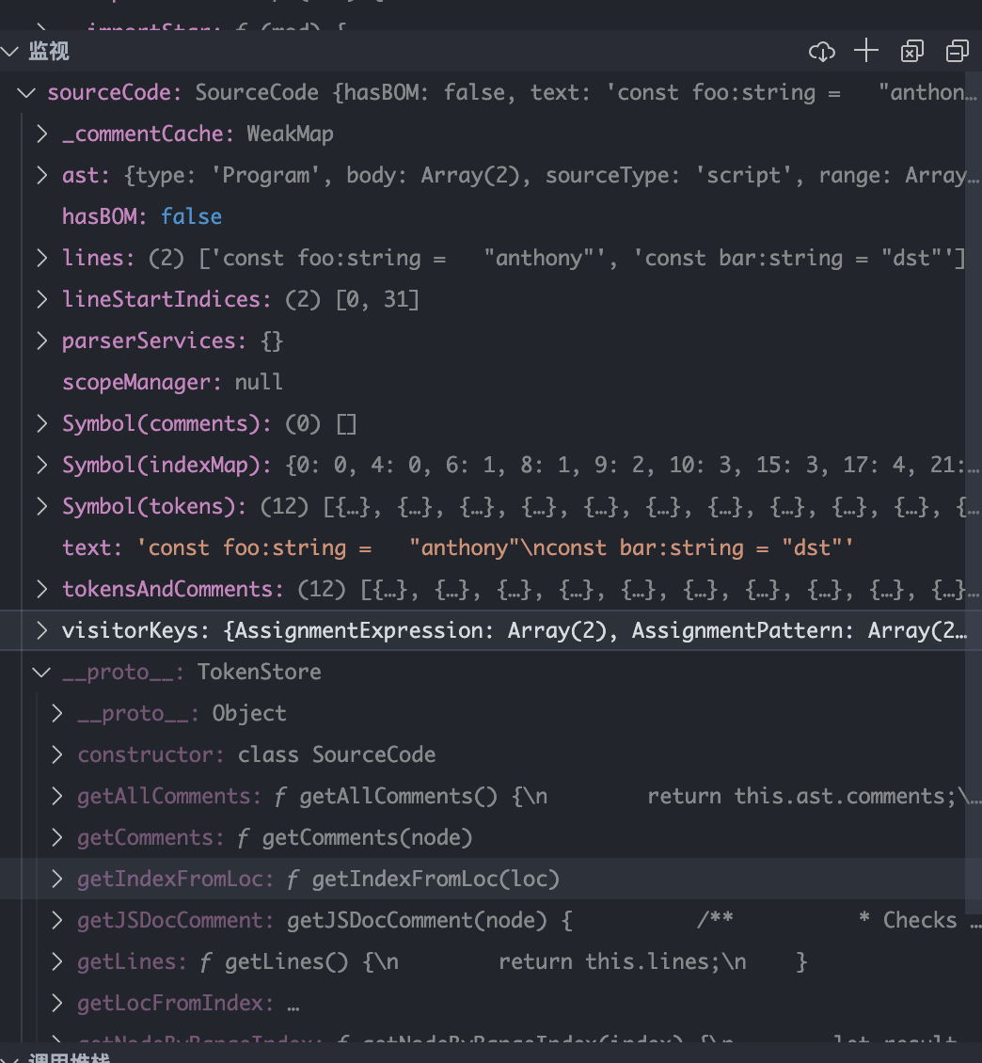This screenshot has width=982, height=1063.
Task: Select the scopeManager null row
Action: point(172,382)
